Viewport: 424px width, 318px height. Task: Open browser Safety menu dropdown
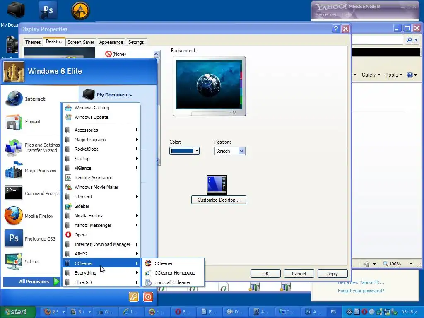[371, 75]
